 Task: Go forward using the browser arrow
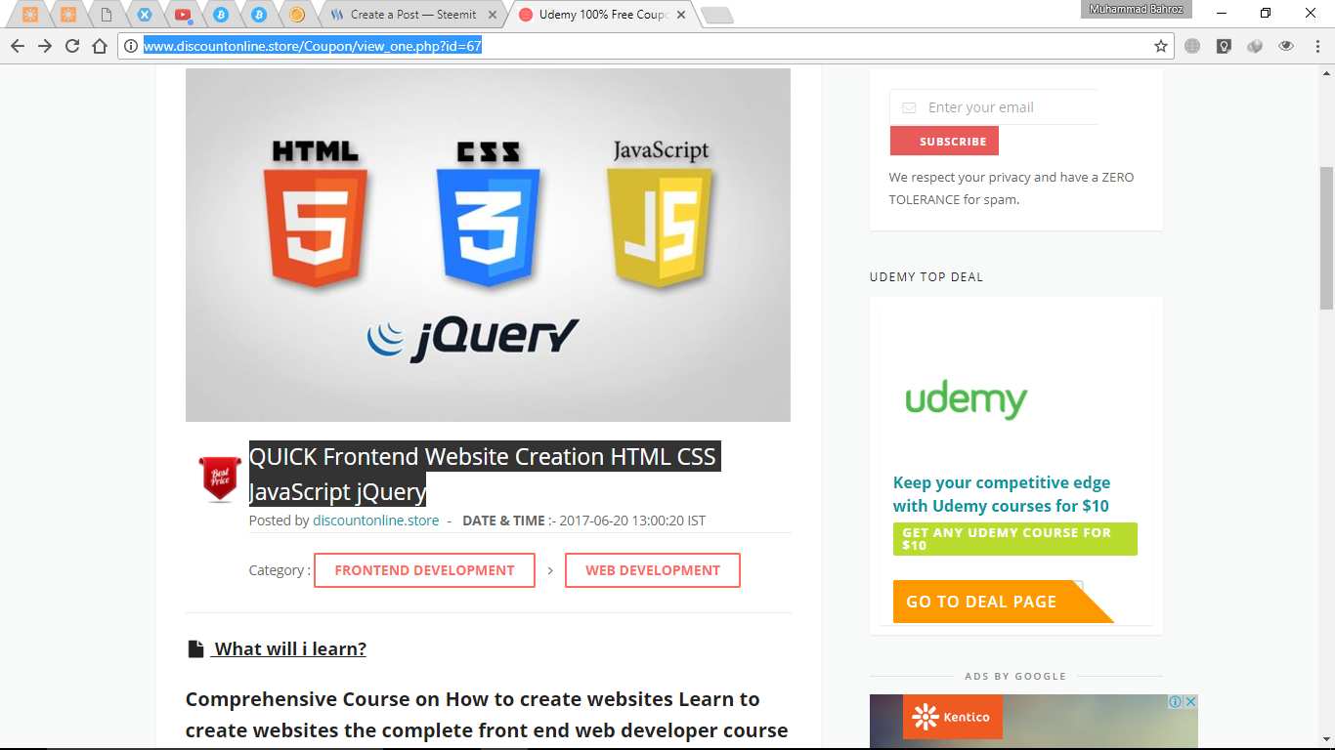click(x=45, y=46)
